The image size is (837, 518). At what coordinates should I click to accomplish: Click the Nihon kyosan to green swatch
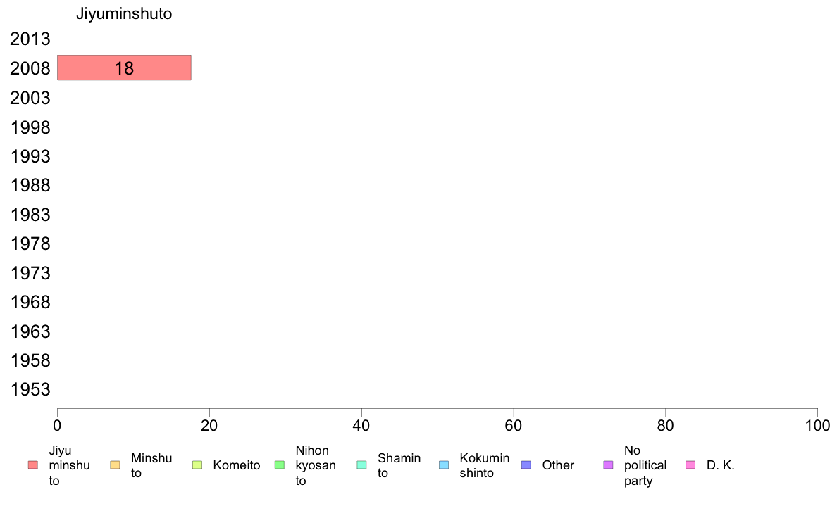tap(279, 465)
